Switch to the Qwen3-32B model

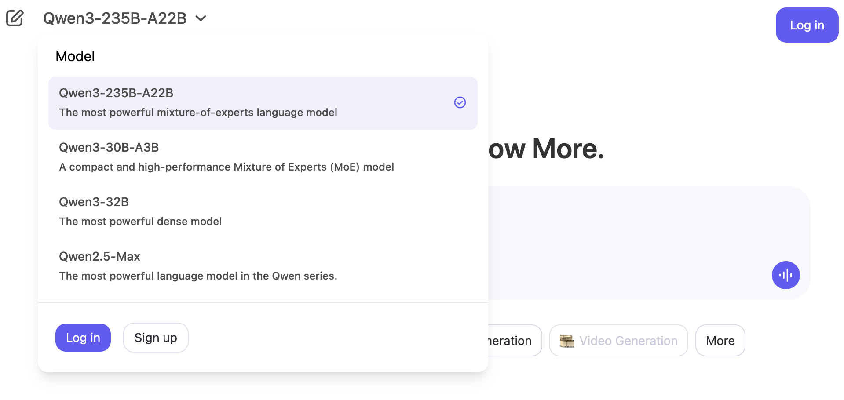tap(262, 211)
